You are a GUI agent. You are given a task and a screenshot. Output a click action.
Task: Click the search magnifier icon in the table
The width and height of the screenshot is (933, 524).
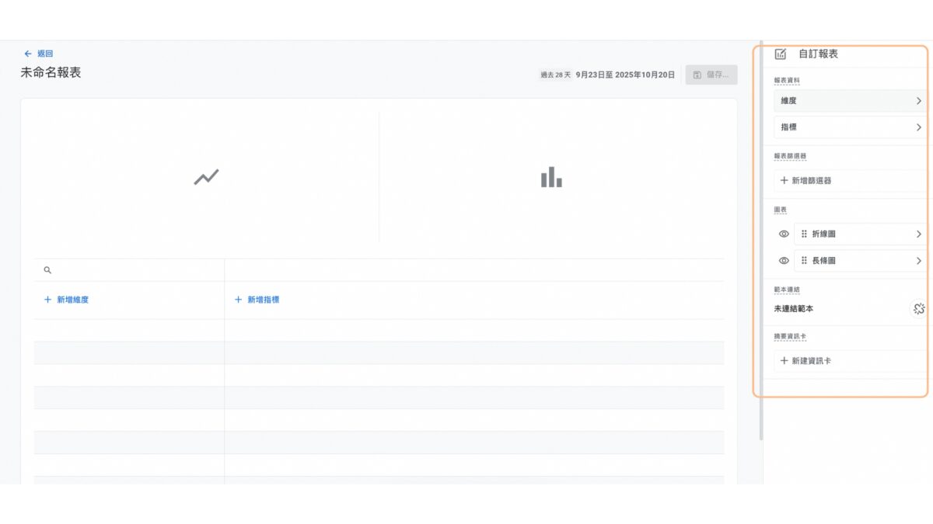[47, 270]
